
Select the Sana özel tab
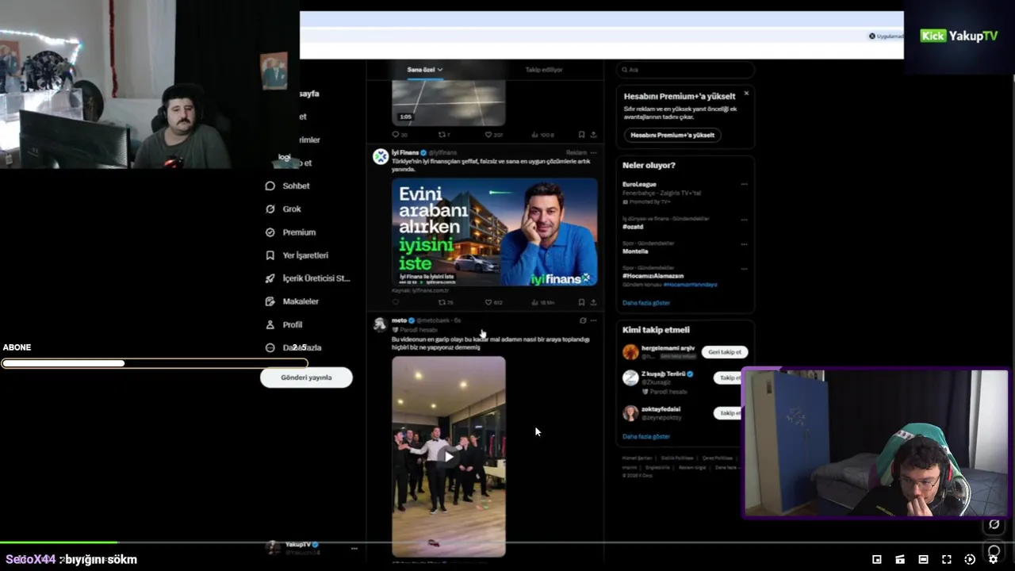421,70
